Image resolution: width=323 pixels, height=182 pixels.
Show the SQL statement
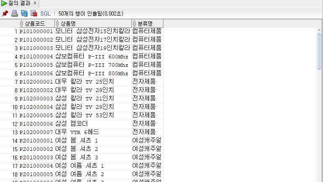point(45,13)
